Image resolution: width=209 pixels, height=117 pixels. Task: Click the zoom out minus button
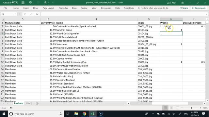tap(182, 108)
